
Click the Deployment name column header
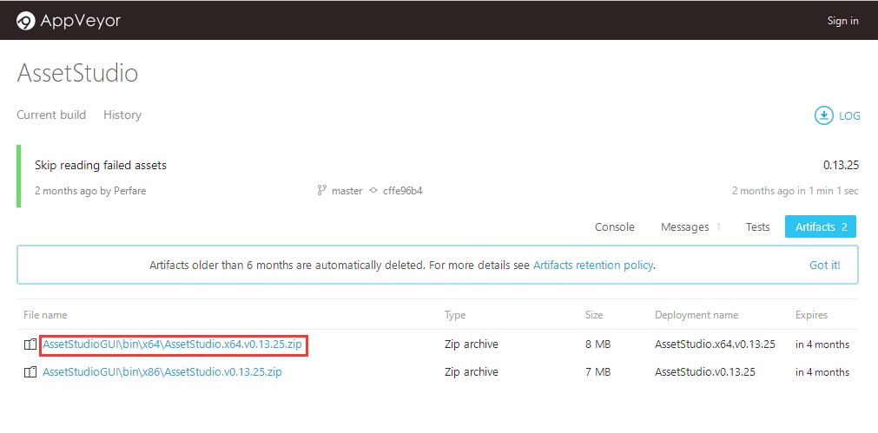tap(696, 315)
